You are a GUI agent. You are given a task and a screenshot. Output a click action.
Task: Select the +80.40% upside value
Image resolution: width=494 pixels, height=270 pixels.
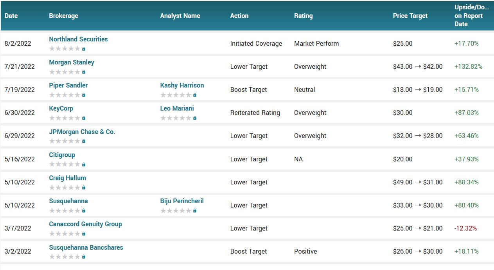[467, 205]
